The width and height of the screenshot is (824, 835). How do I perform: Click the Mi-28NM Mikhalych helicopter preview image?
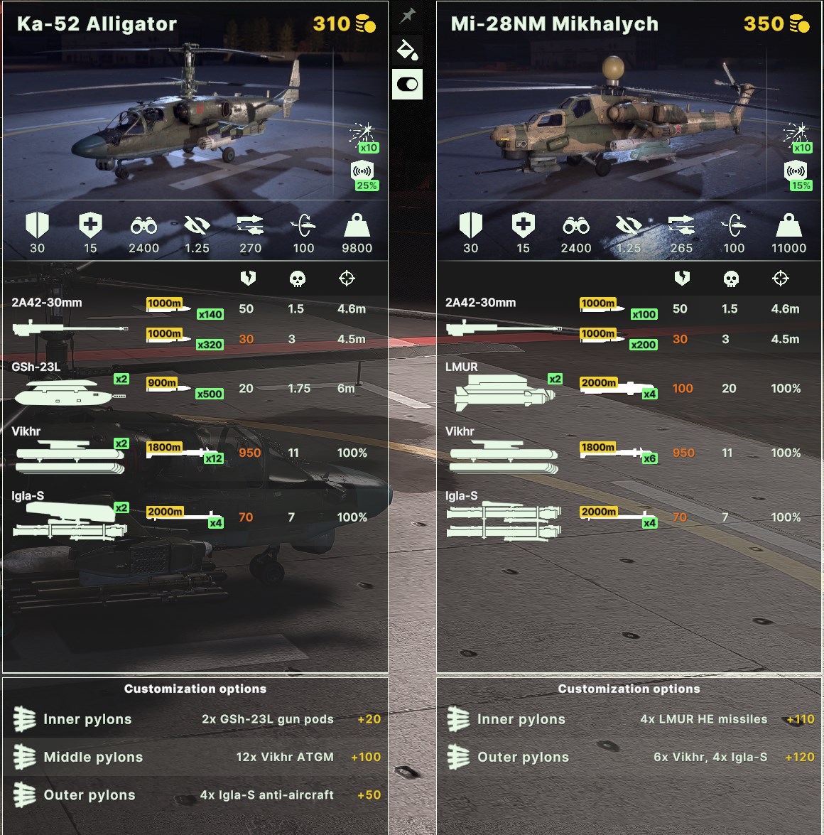(x=629, y=120)
